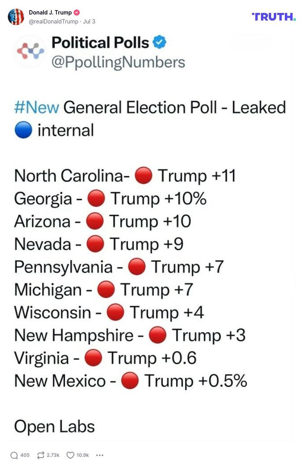Open more options via the ellipsis icon
The image size is (304, 467).
point(99,455)
